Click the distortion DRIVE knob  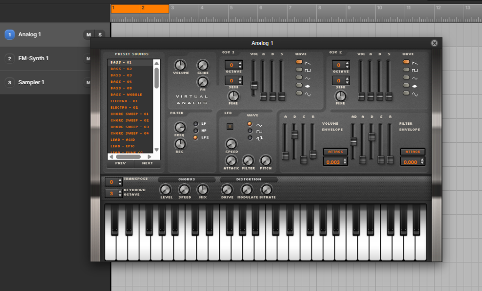(x=227, y=190)
